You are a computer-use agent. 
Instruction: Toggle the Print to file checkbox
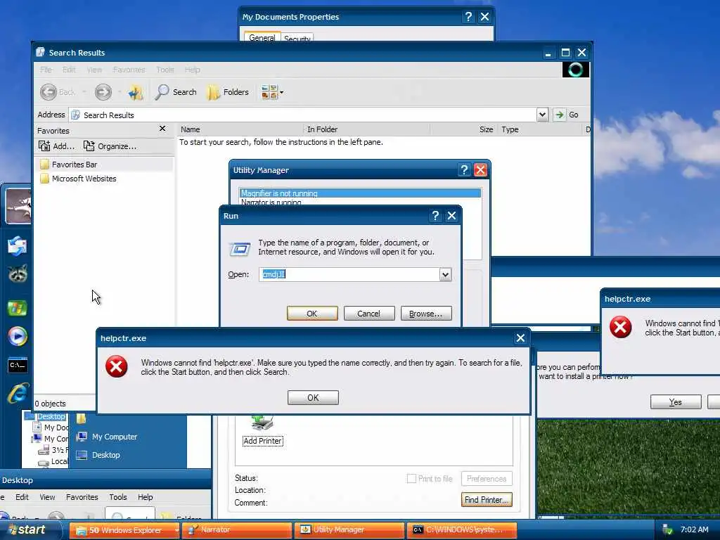[x=411, y=478]
